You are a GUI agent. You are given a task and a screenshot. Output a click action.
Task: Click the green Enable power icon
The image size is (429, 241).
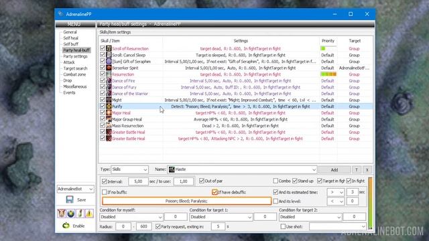(66, 226)
